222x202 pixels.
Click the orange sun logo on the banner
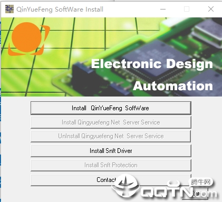pos(28,39)
